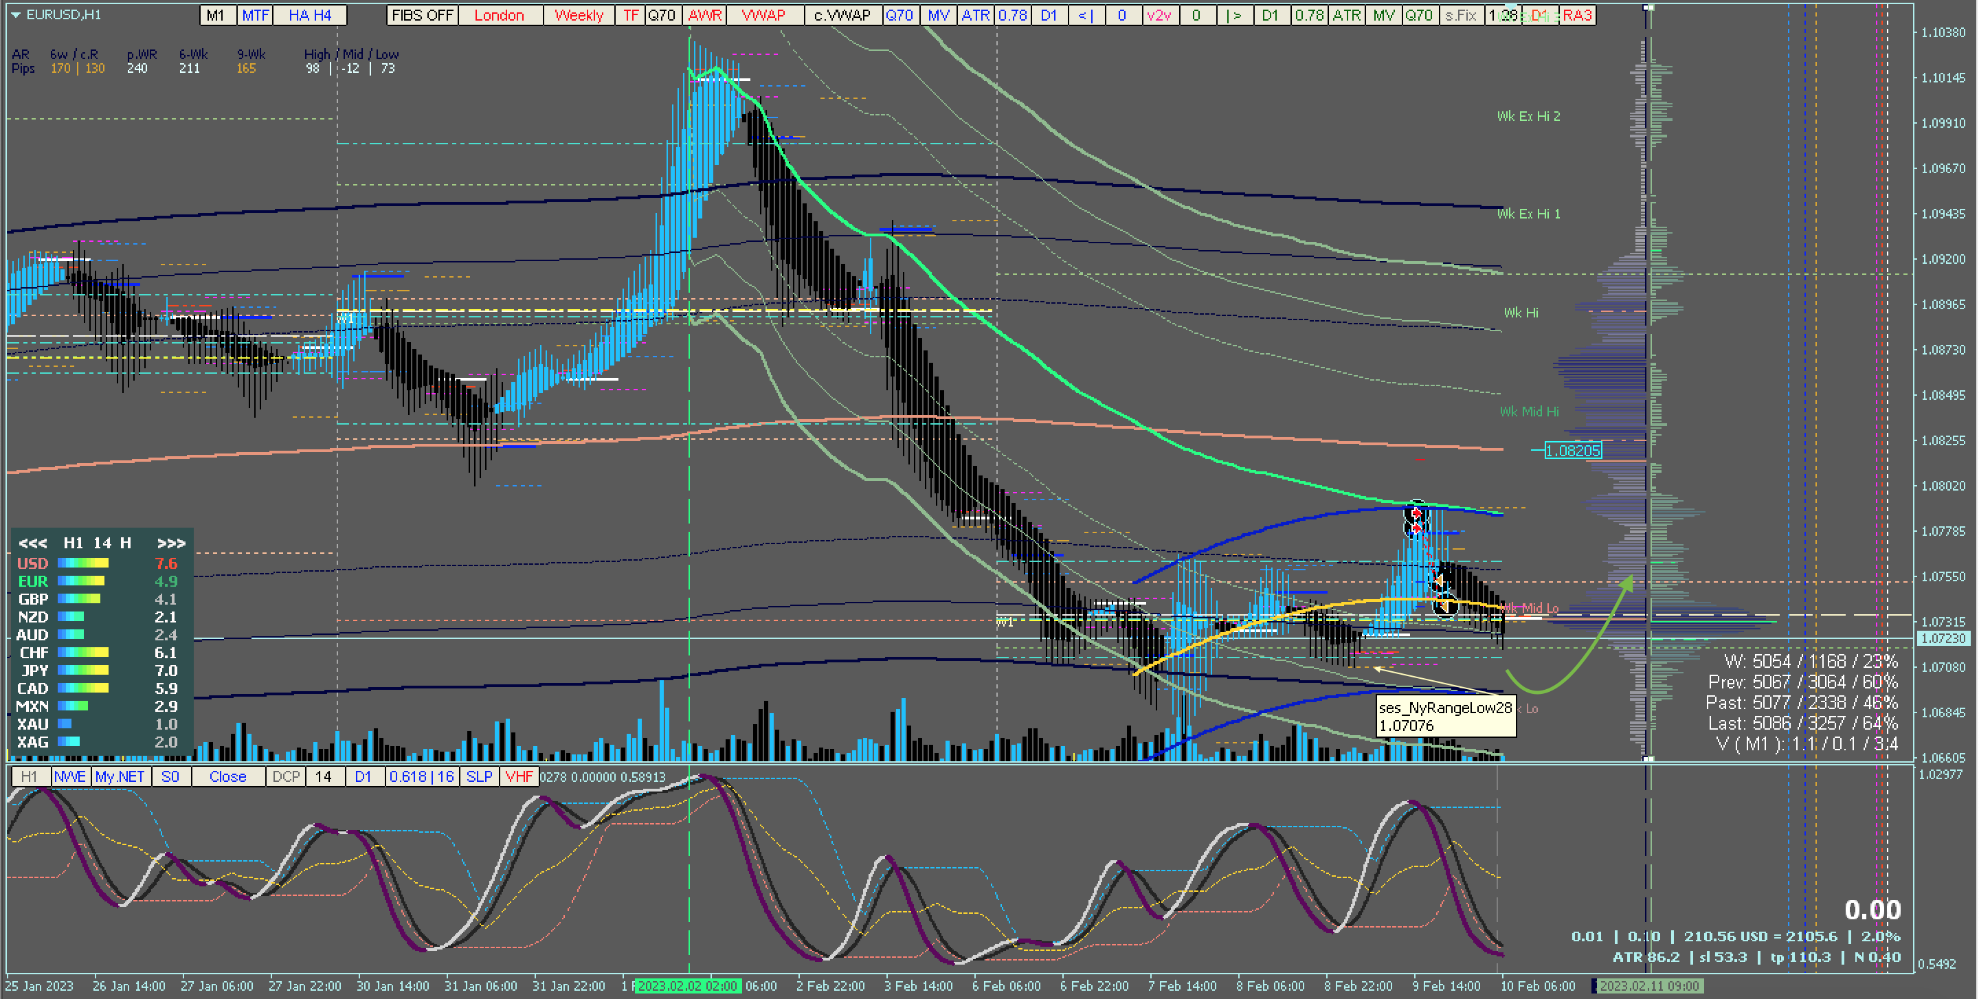The width and height of the screenshot is (1979, 999).
Task: Click the red VHF indicator button
Action: pyautogui.click(x=519, y=776)
